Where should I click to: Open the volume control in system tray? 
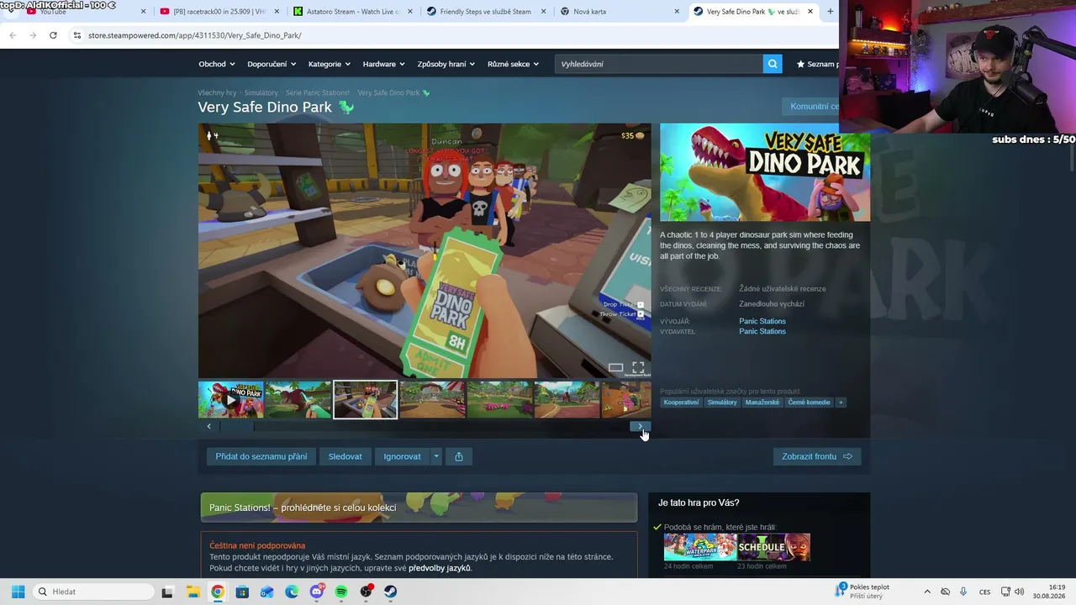1020,592
